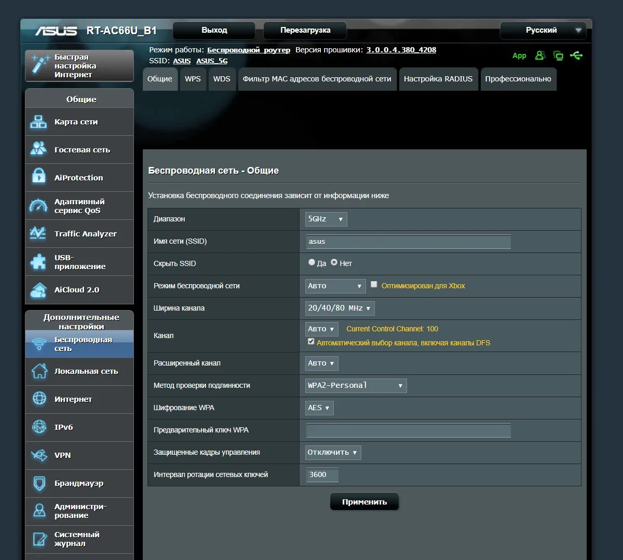Screen dimensions: 623x560
Task: Switch to the WDS tab
Action: pos(222,79)
